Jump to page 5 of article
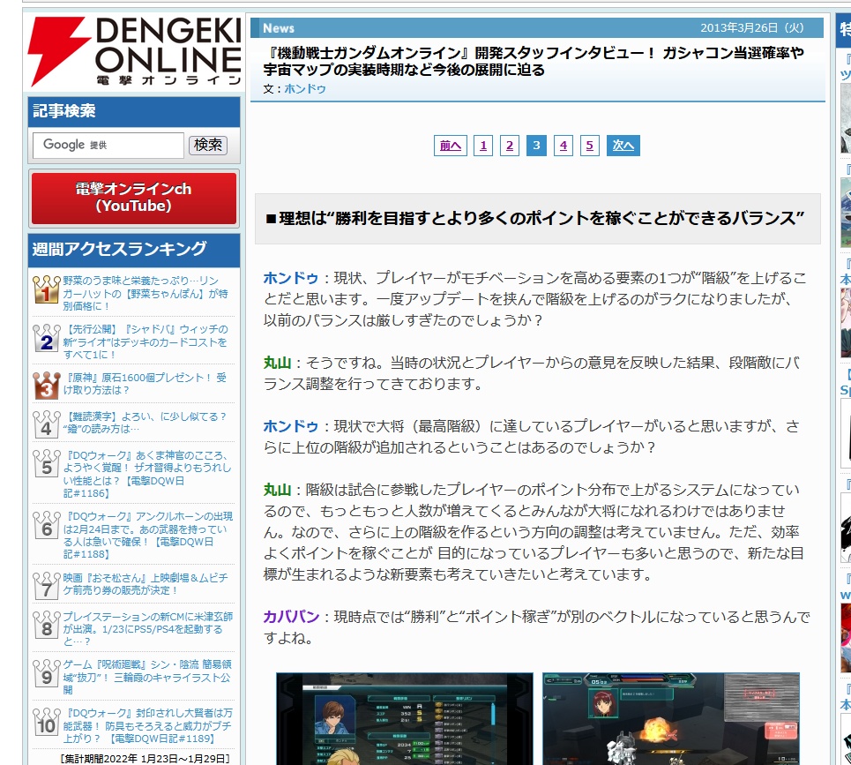The image size is (851, 765). [589, 146]
